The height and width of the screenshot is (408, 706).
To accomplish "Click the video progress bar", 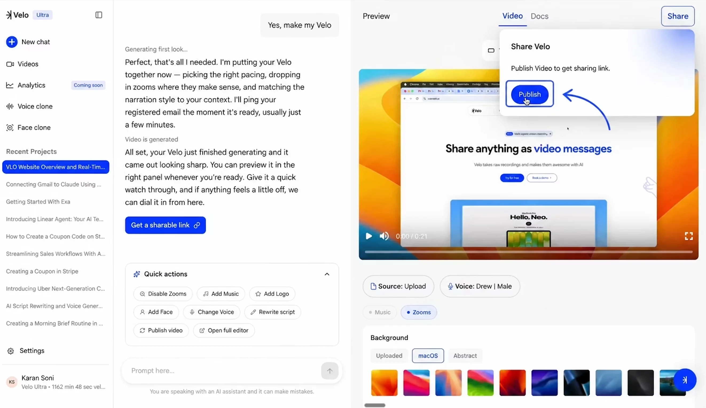I will pos(528,252).
